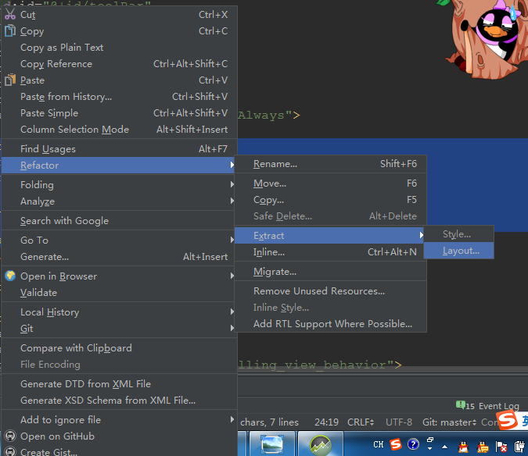Image resolution: width=528 pixels, height=456 pixels.
Task: Select Add RTL Support Where Possible
Action: [331, 323]
